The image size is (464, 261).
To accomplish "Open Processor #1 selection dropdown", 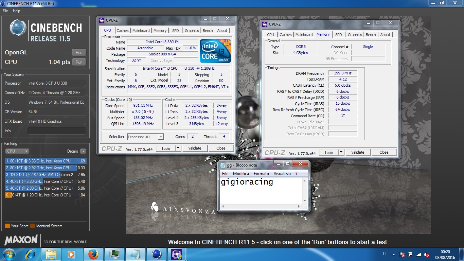I will (x=145, y=137).
